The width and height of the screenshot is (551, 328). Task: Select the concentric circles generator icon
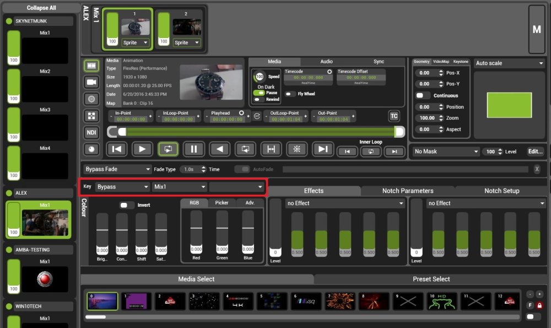point(91,99)
